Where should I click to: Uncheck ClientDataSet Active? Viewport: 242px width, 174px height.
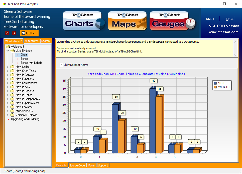[x=61, y=65]
